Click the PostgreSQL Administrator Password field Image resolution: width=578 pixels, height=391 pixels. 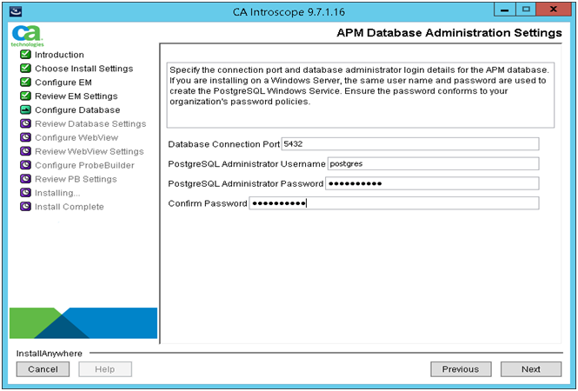431,183
